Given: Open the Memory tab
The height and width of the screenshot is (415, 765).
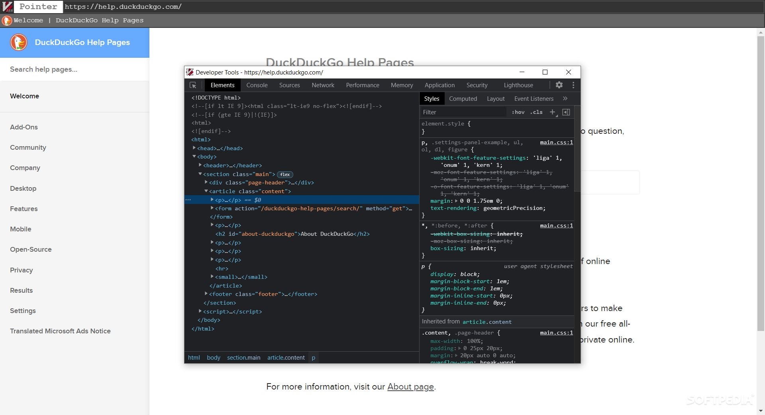Looking at the screenshot, I should (x=402, y=85).
